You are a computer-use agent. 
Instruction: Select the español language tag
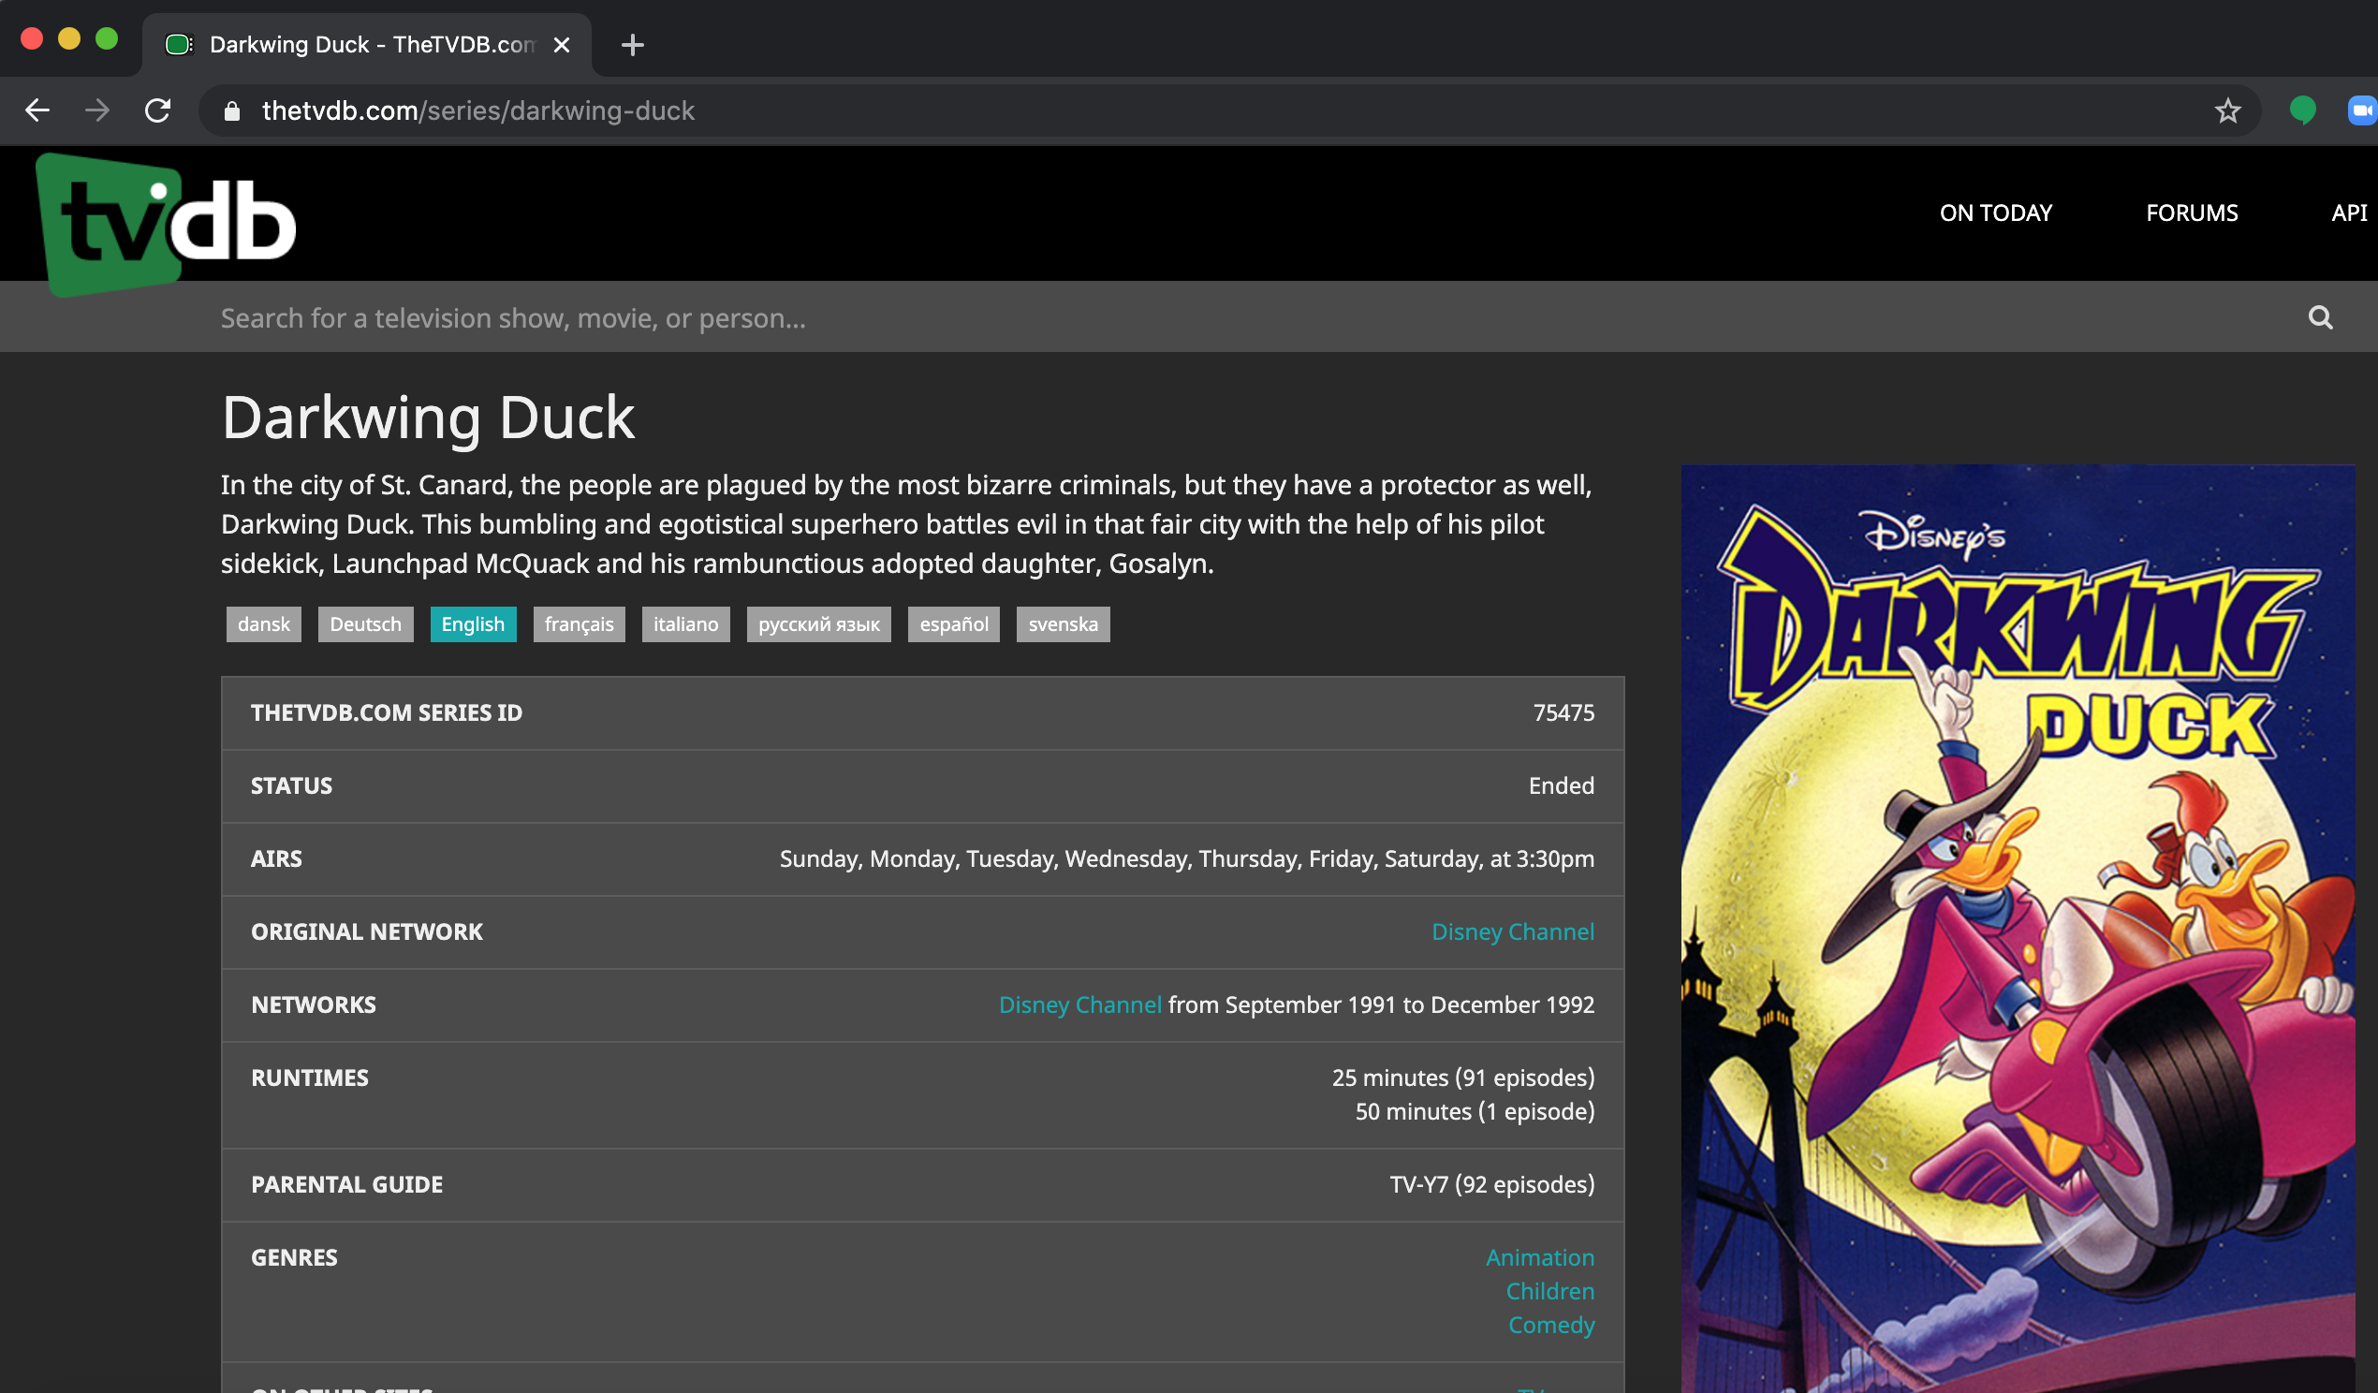[953, 623]
